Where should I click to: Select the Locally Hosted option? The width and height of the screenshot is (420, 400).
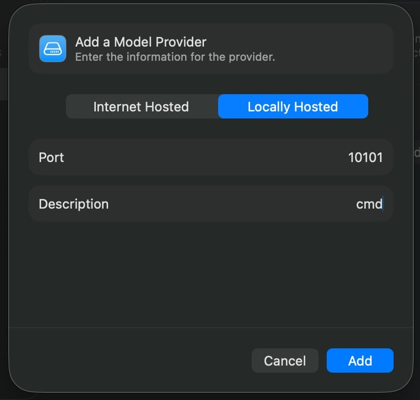pyautogui.click(x=293, y=106)
